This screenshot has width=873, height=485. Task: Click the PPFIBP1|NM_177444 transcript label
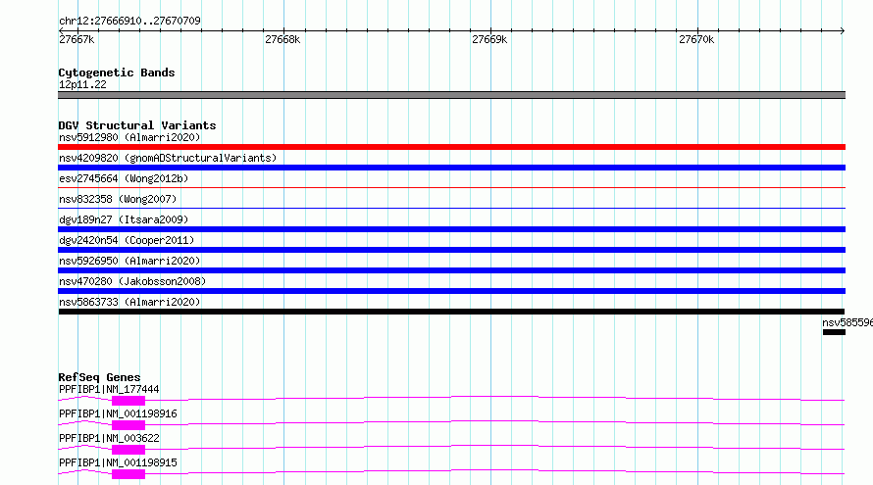coord(109,389)
